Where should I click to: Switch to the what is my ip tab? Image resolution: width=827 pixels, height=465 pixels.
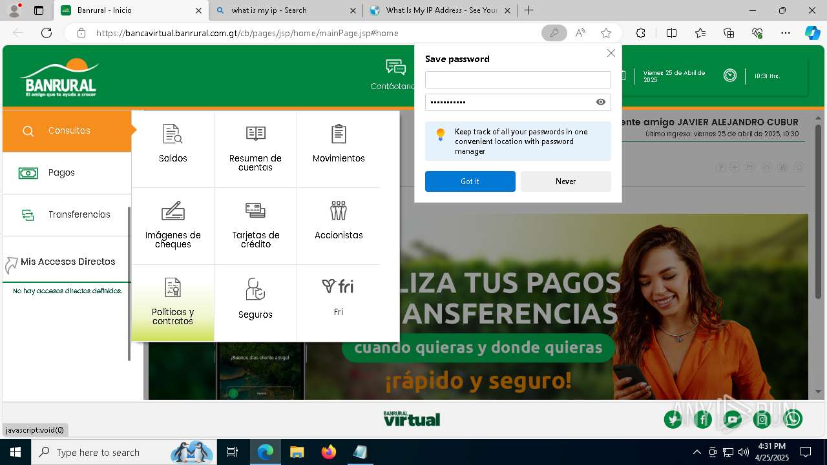tap(286, 10)
